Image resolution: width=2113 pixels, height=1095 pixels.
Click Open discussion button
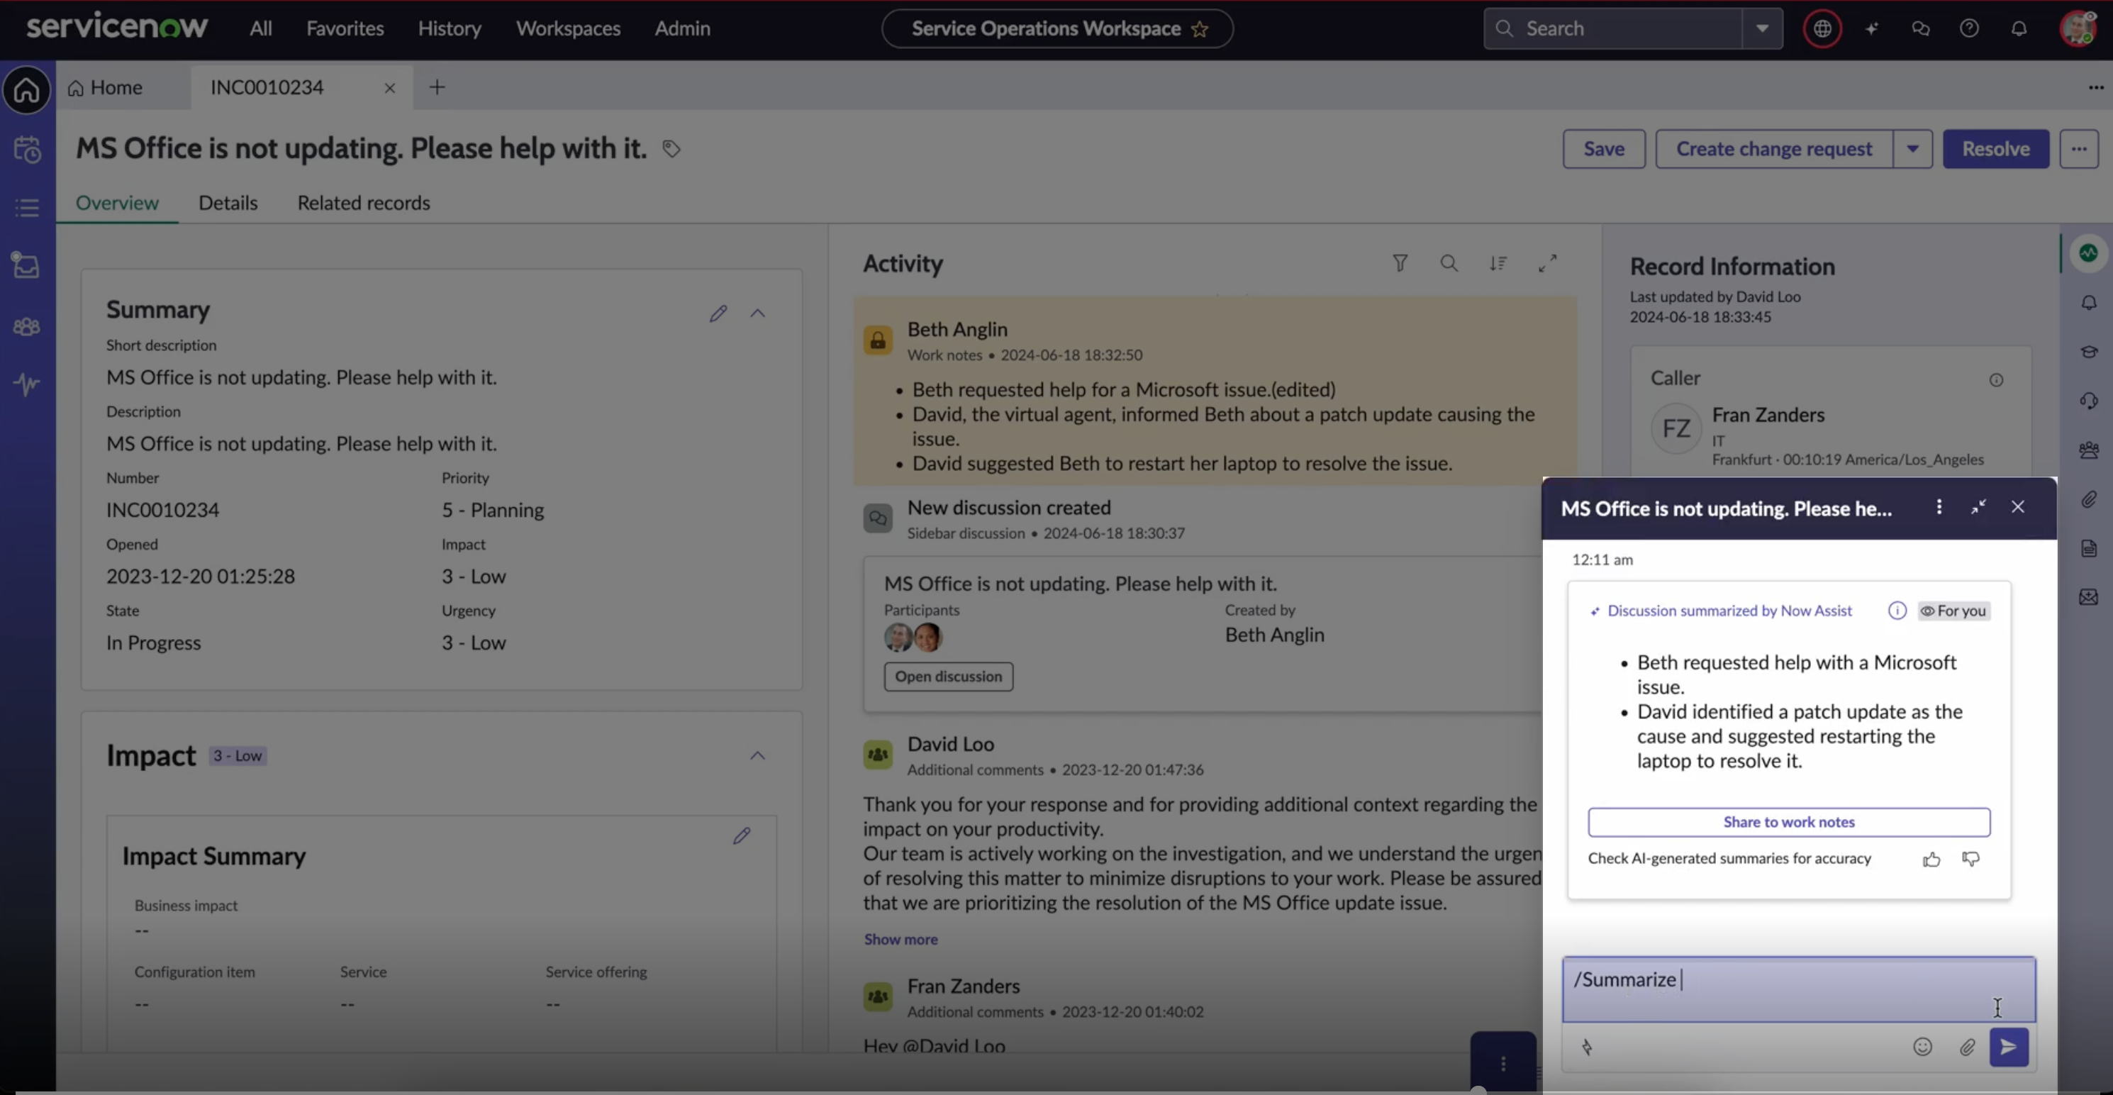948,677
